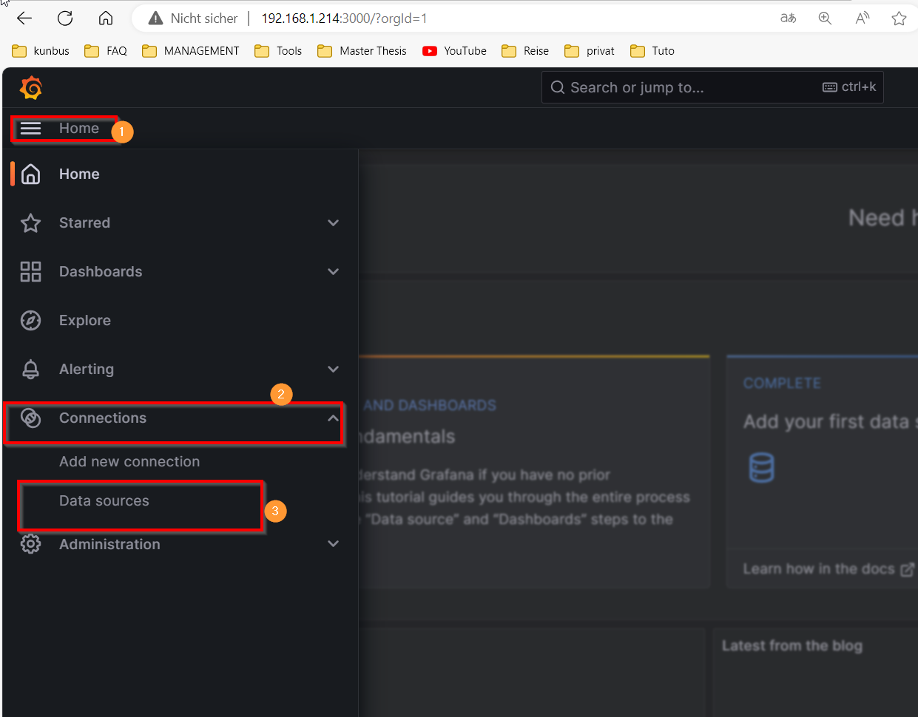Click the search magnifier icon in Grafana
Image resolution: width=918 pixels, height=717 pixels.
[558, 88]
